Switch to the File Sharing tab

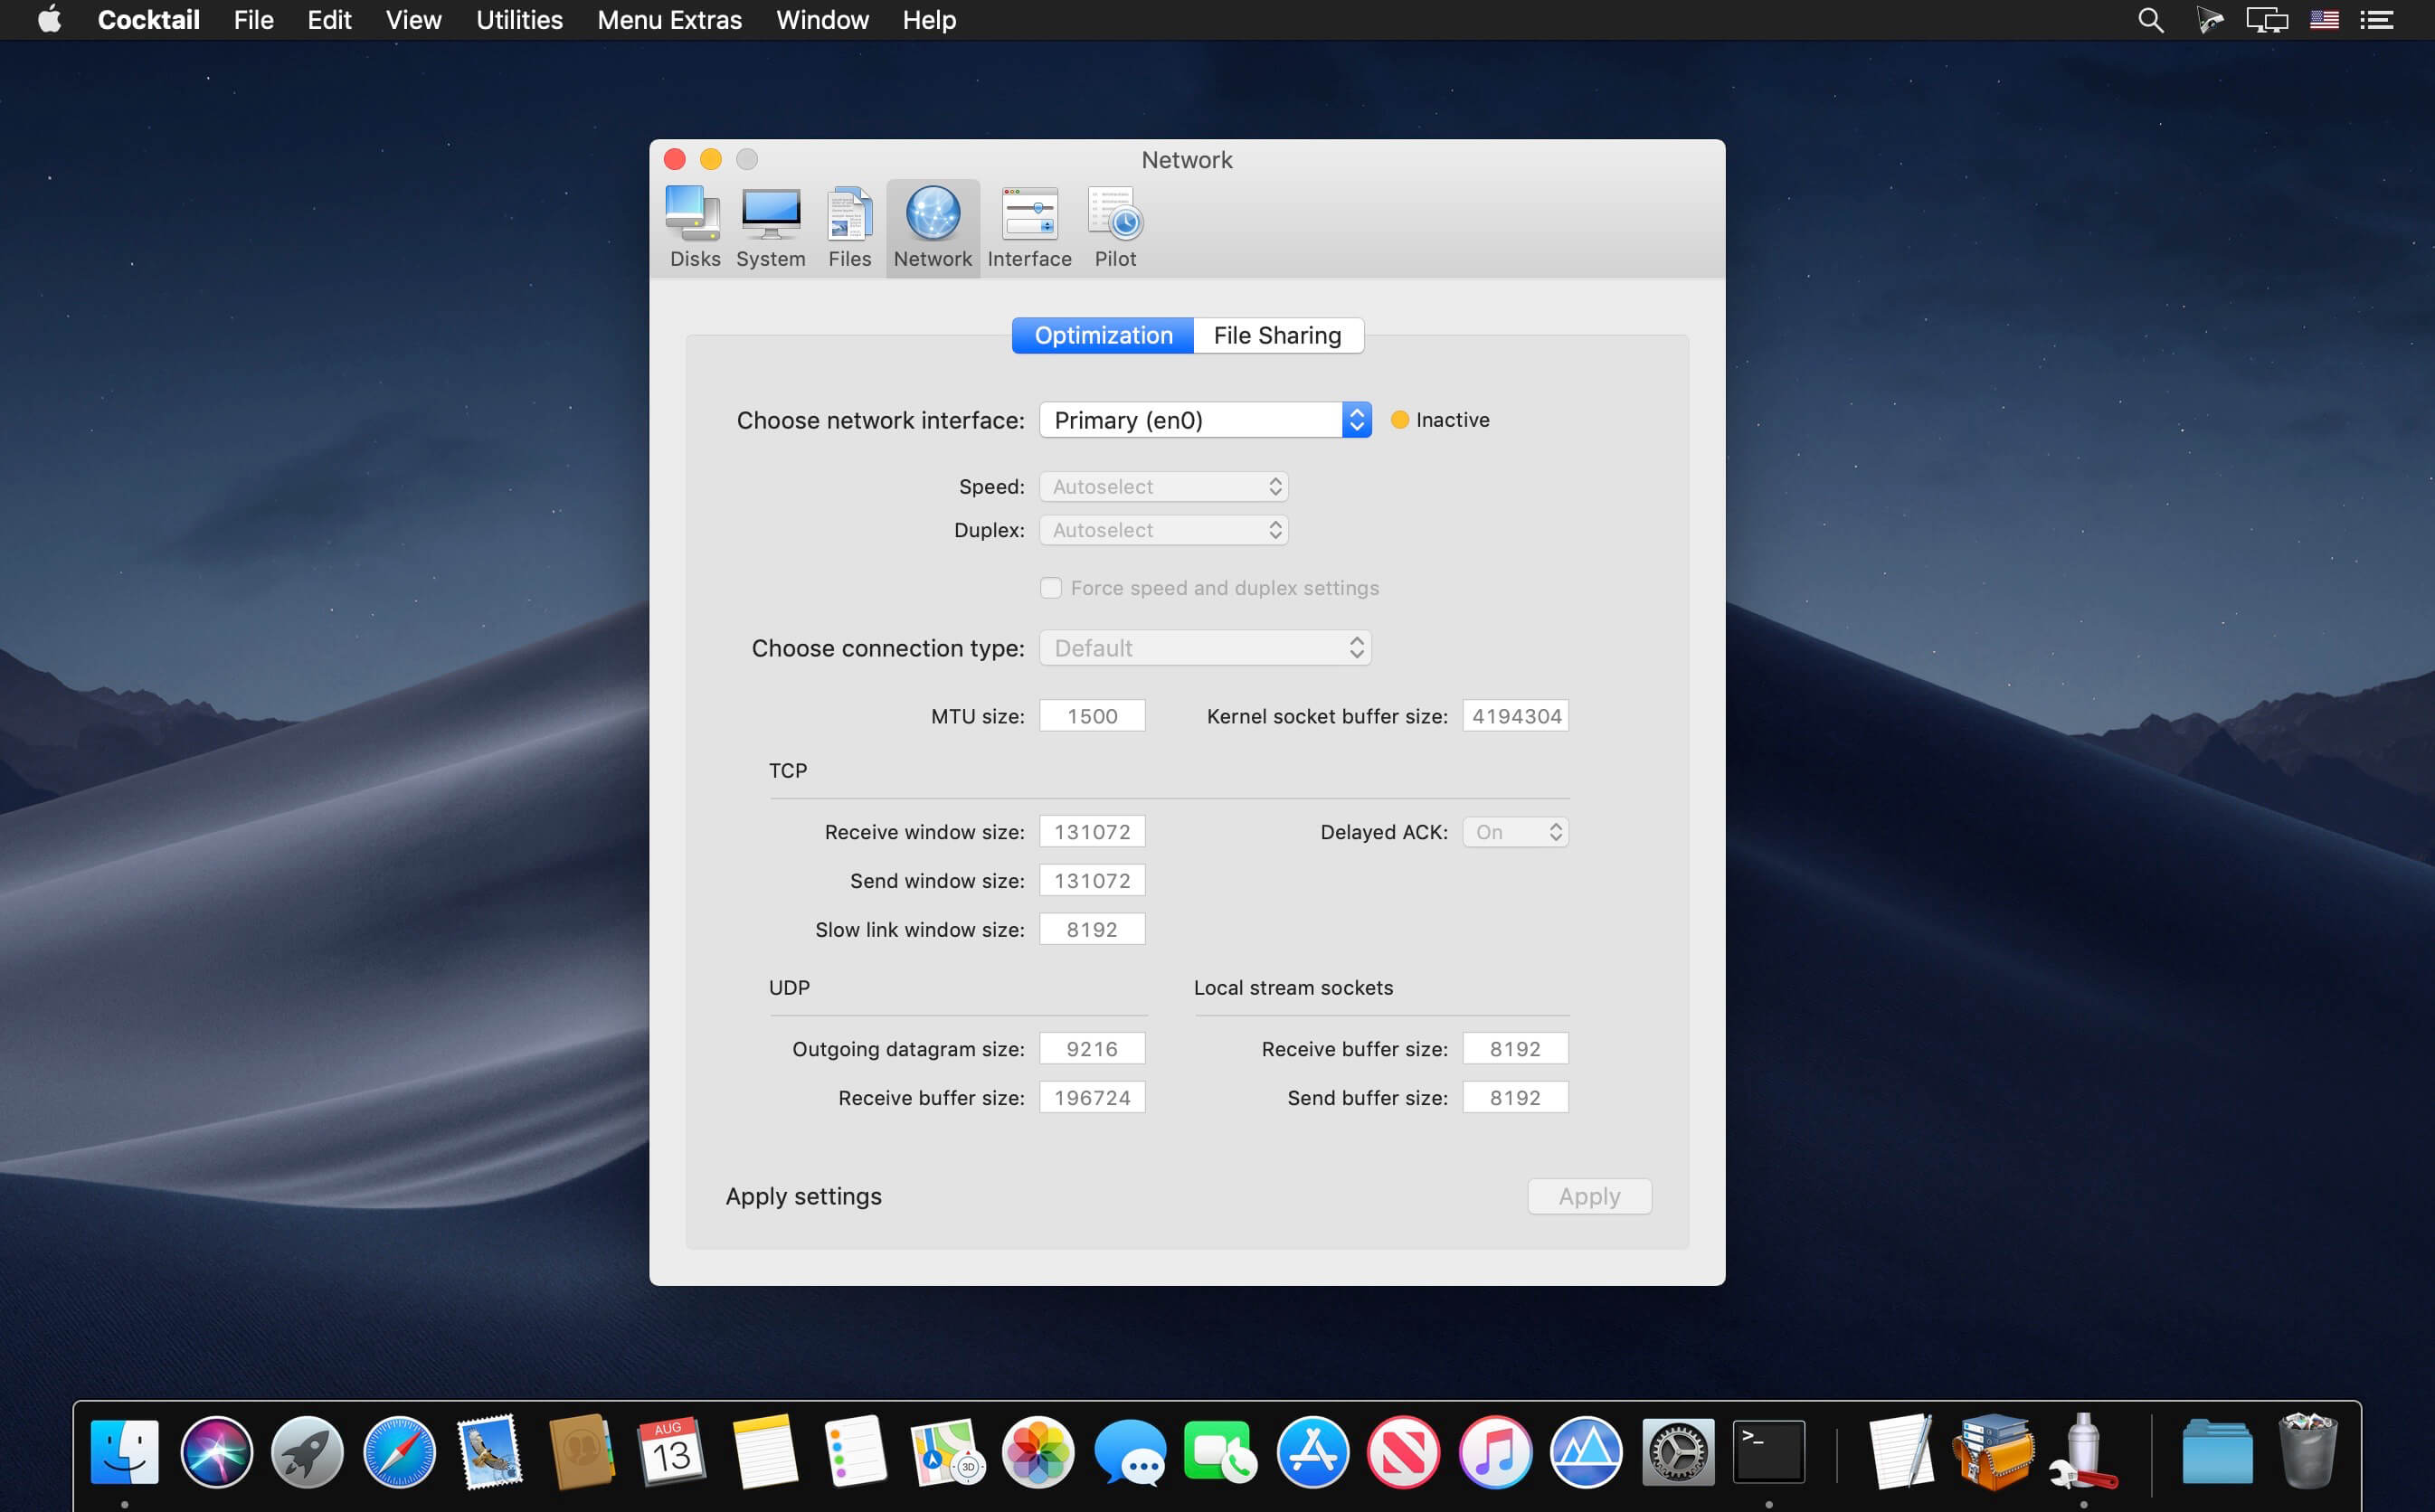[1277, 335]
